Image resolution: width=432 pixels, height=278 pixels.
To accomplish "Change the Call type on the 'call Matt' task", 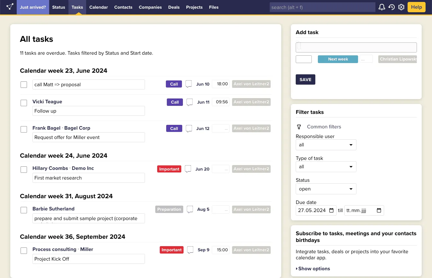I will coord(174,84).
